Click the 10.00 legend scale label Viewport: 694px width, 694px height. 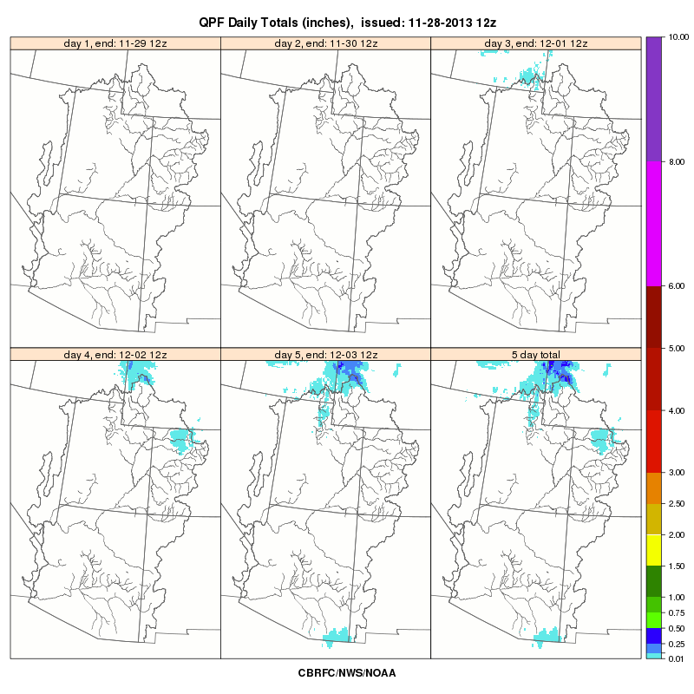coord(678,37)
